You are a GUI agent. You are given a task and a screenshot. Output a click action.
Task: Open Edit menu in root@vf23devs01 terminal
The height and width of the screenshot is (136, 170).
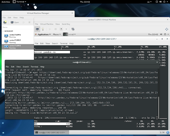12,67
